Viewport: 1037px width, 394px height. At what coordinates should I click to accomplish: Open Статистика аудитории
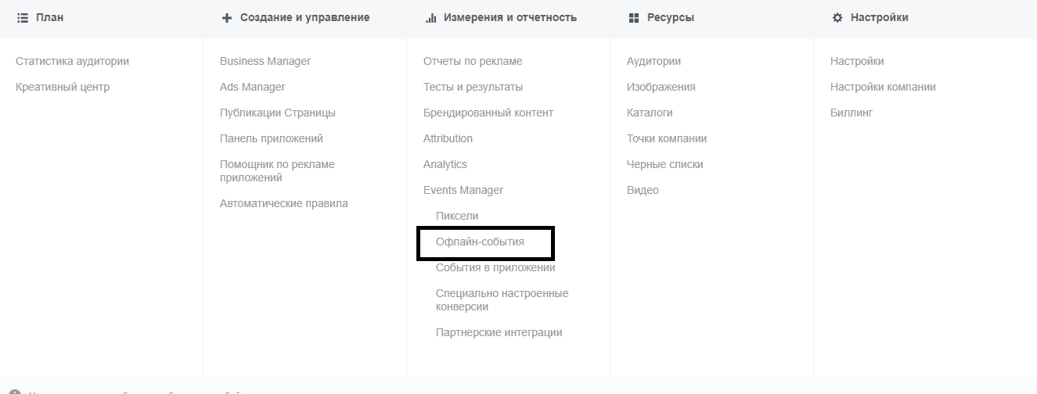coord(73,61)
